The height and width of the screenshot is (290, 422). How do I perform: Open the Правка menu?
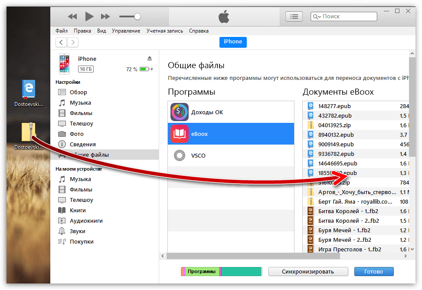pyautogui.click(x=82, y=31)
